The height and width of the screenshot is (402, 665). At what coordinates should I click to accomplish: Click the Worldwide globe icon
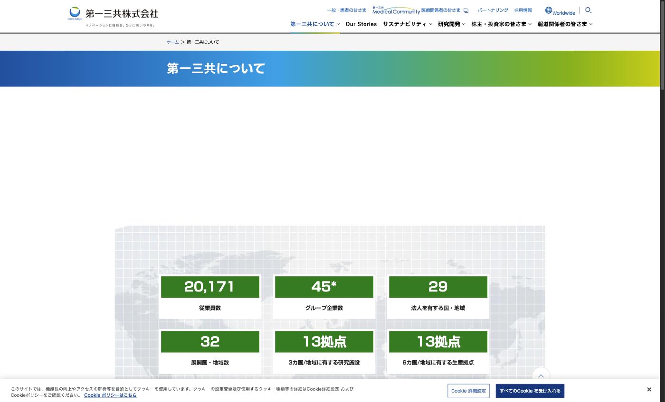click(549, 10)
